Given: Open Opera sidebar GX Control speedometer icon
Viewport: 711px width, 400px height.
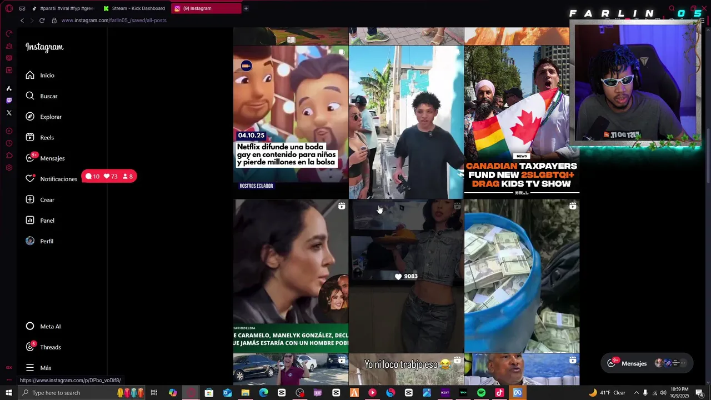Looking at the screenshot, I should (x=9, y=33).
